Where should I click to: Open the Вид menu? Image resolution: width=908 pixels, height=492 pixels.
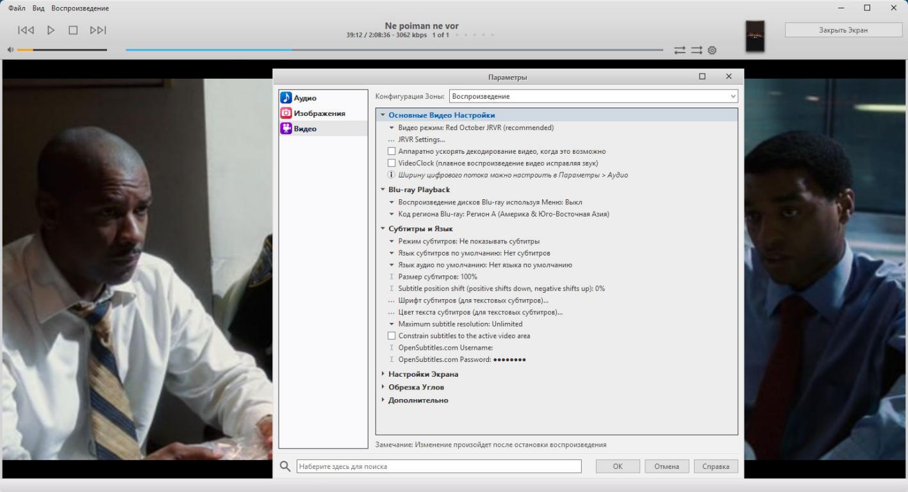coord(38,8)
